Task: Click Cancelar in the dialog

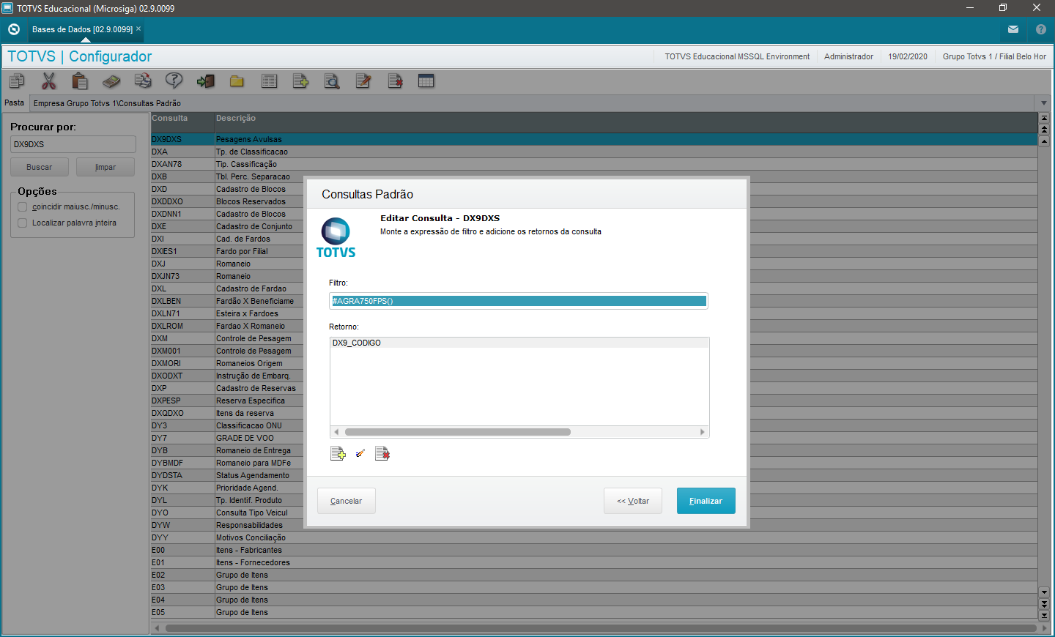Action: [347, 501]
